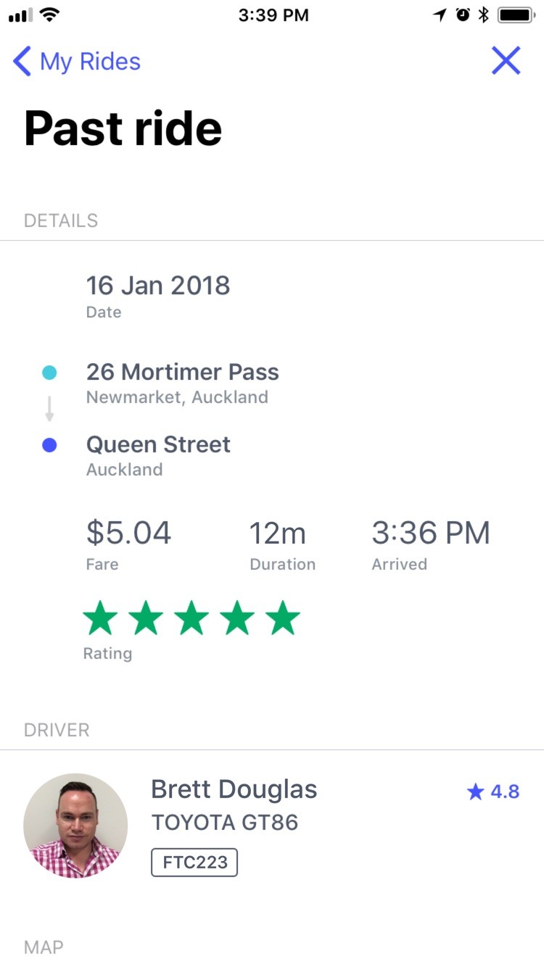Tap the driver name Brett Douglas

[234, 789]
